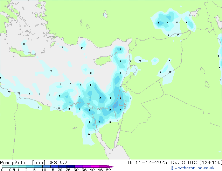Click the '15..18 UTC' time text
The width and height of the screenshot is (222, 171).
(183, 163)
